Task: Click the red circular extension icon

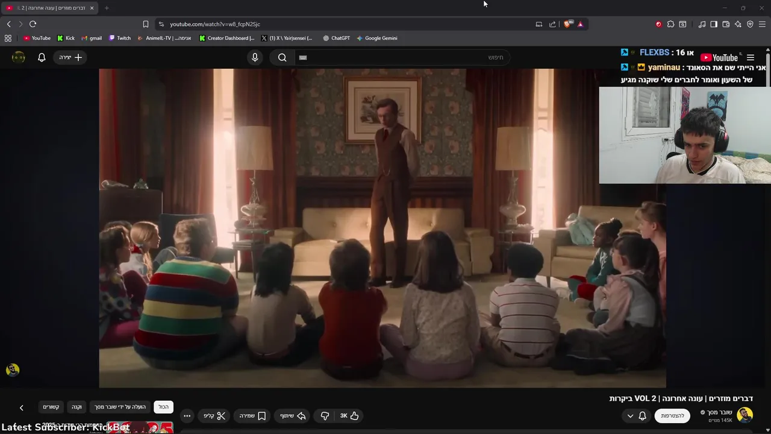Action: (658, 24)
